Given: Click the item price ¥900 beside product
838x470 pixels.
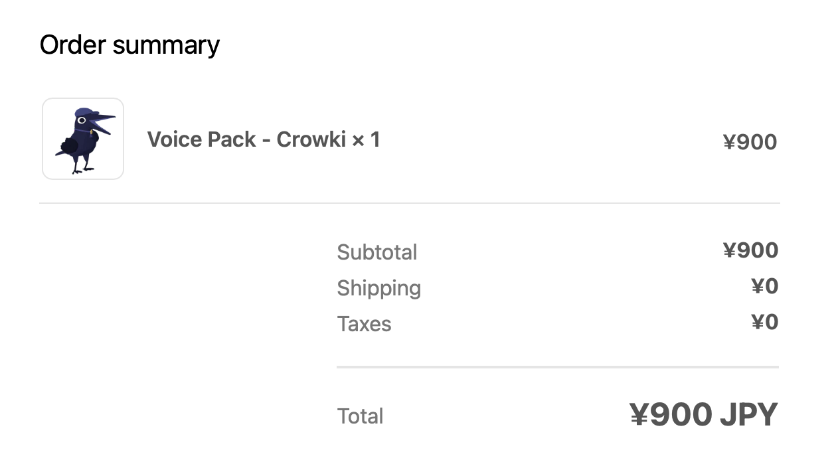Looking at the screenshot, I should (x=750, y=142).
